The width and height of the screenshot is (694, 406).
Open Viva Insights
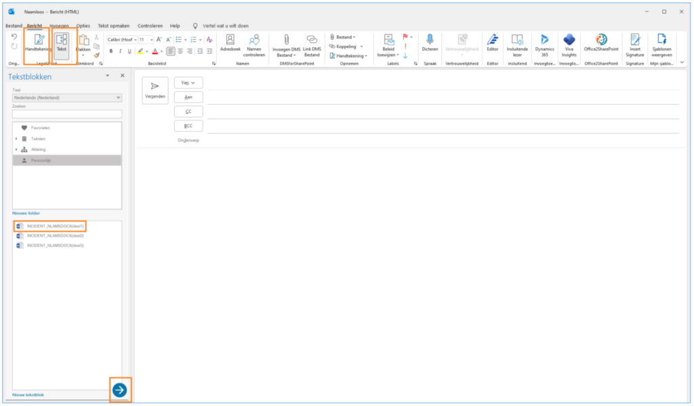coord(569,46)
